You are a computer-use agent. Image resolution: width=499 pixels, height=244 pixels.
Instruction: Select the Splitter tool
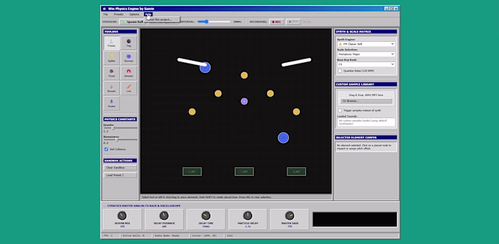click(112, 57)
